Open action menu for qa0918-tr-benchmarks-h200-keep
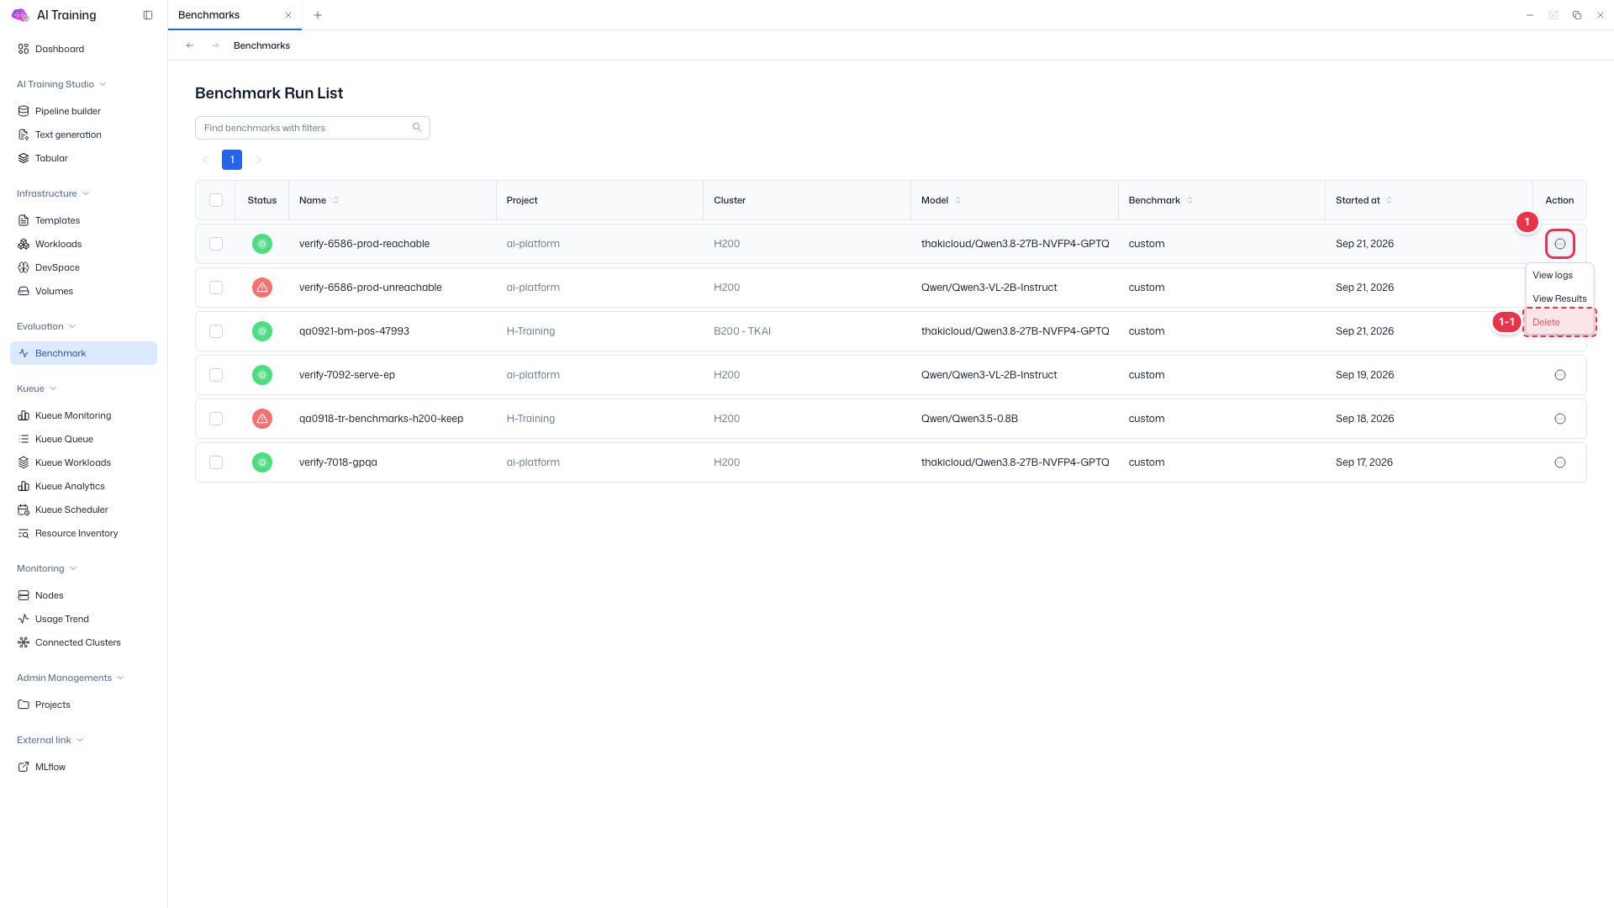Viewport: 1614px width, 908px height. pyautogui.click(x=1559, y=419)
